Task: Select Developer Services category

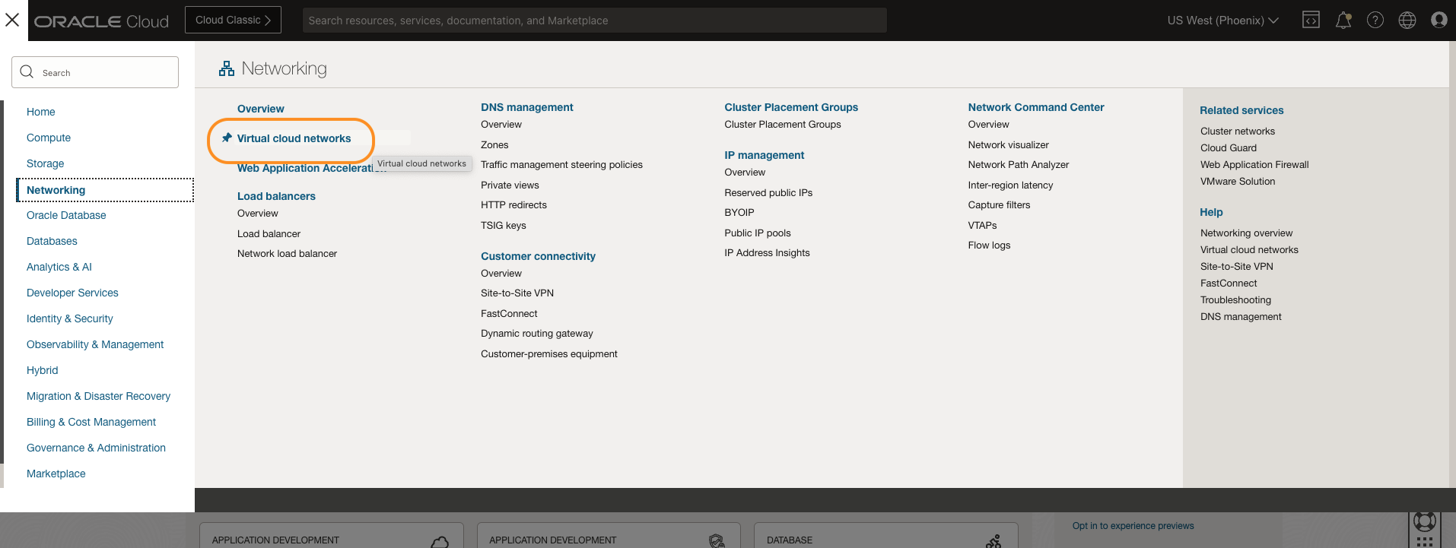Action: (x=72, y=293)
